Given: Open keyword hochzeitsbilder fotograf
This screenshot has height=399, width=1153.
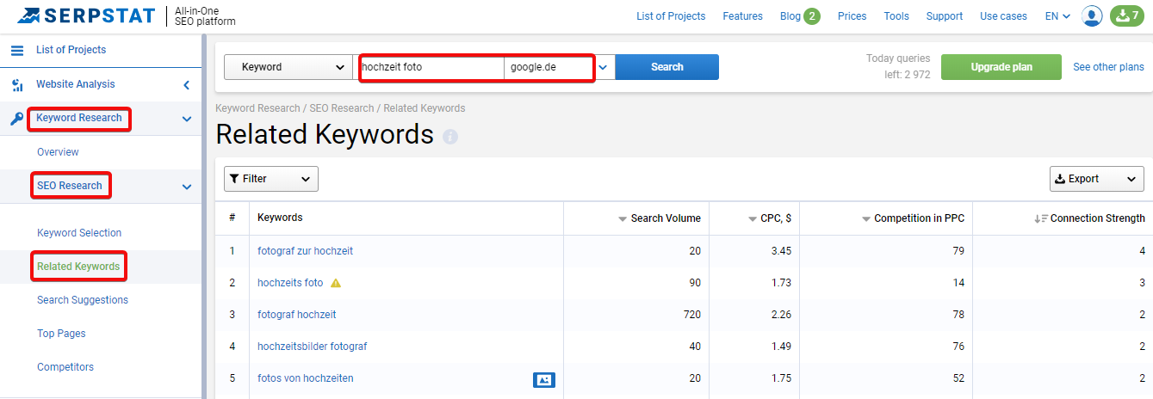Looking at the screenshot, I should coord(313,347).
